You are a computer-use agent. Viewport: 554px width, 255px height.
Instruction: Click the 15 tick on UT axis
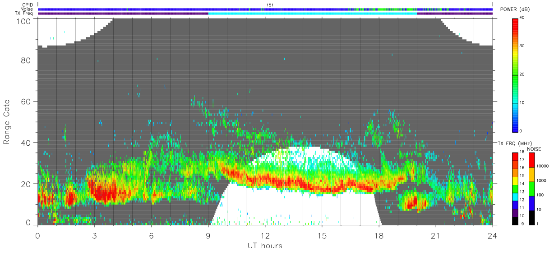point(322,235)
